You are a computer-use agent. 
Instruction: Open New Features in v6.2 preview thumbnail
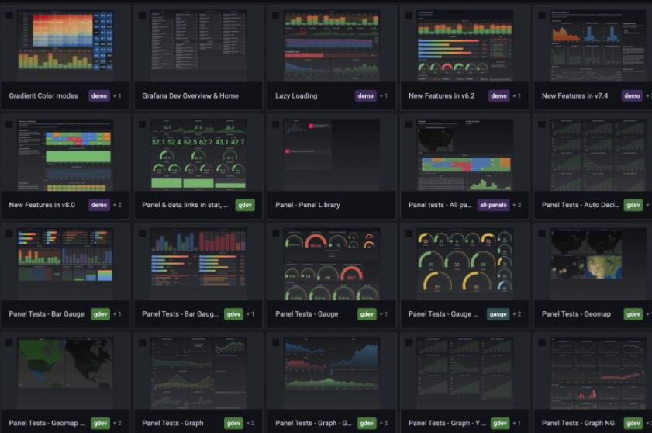tap(465, 46)
